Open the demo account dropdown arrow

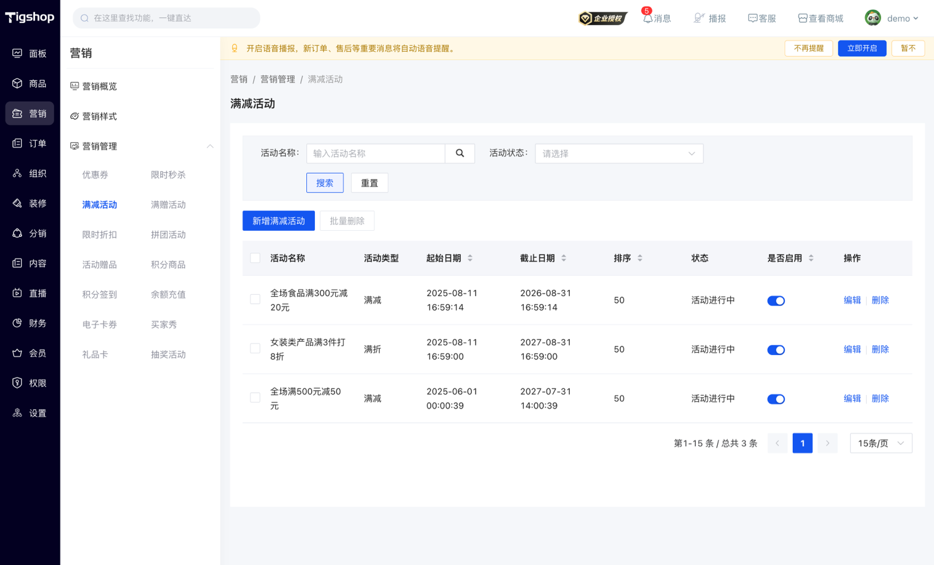tap(916, 18)
